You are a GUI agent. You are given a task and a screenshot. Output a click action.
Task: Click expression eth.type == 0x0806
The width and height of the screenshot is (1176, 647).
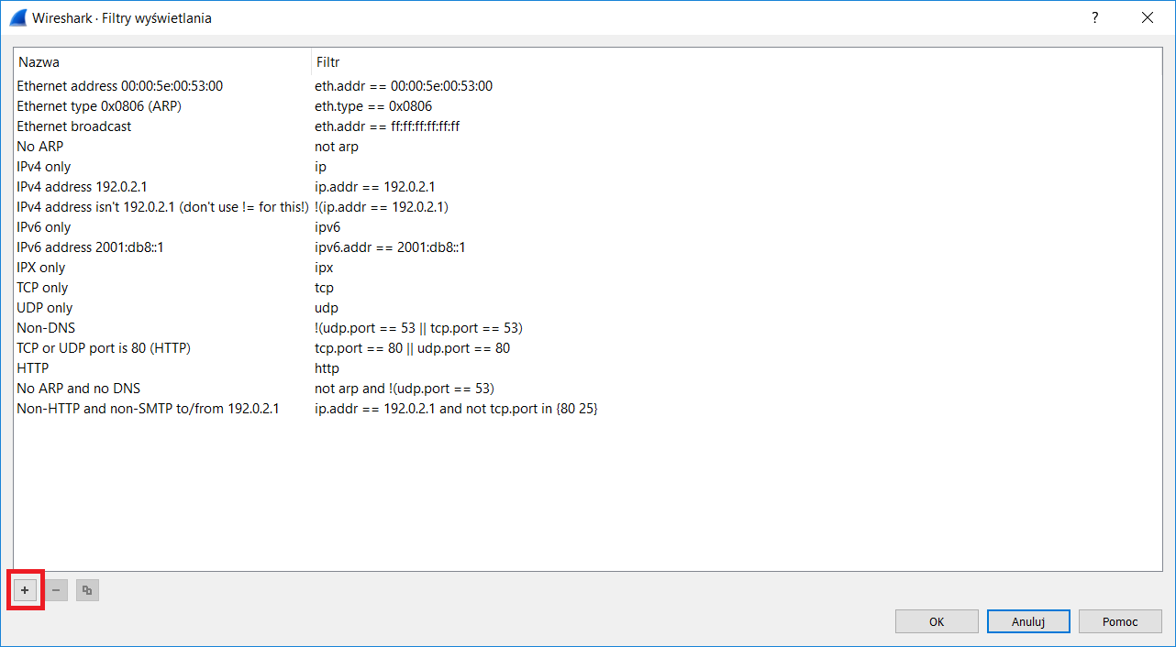click(x=373, y=106)
